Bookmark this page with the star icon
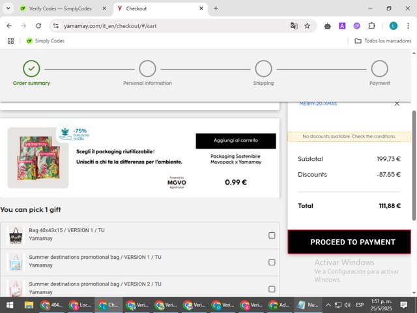417x313 pixels. coord(307,26)
